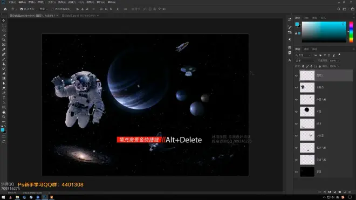Select the Brush tool
This screenshot has height=200, width=356.
coord(4,59)
